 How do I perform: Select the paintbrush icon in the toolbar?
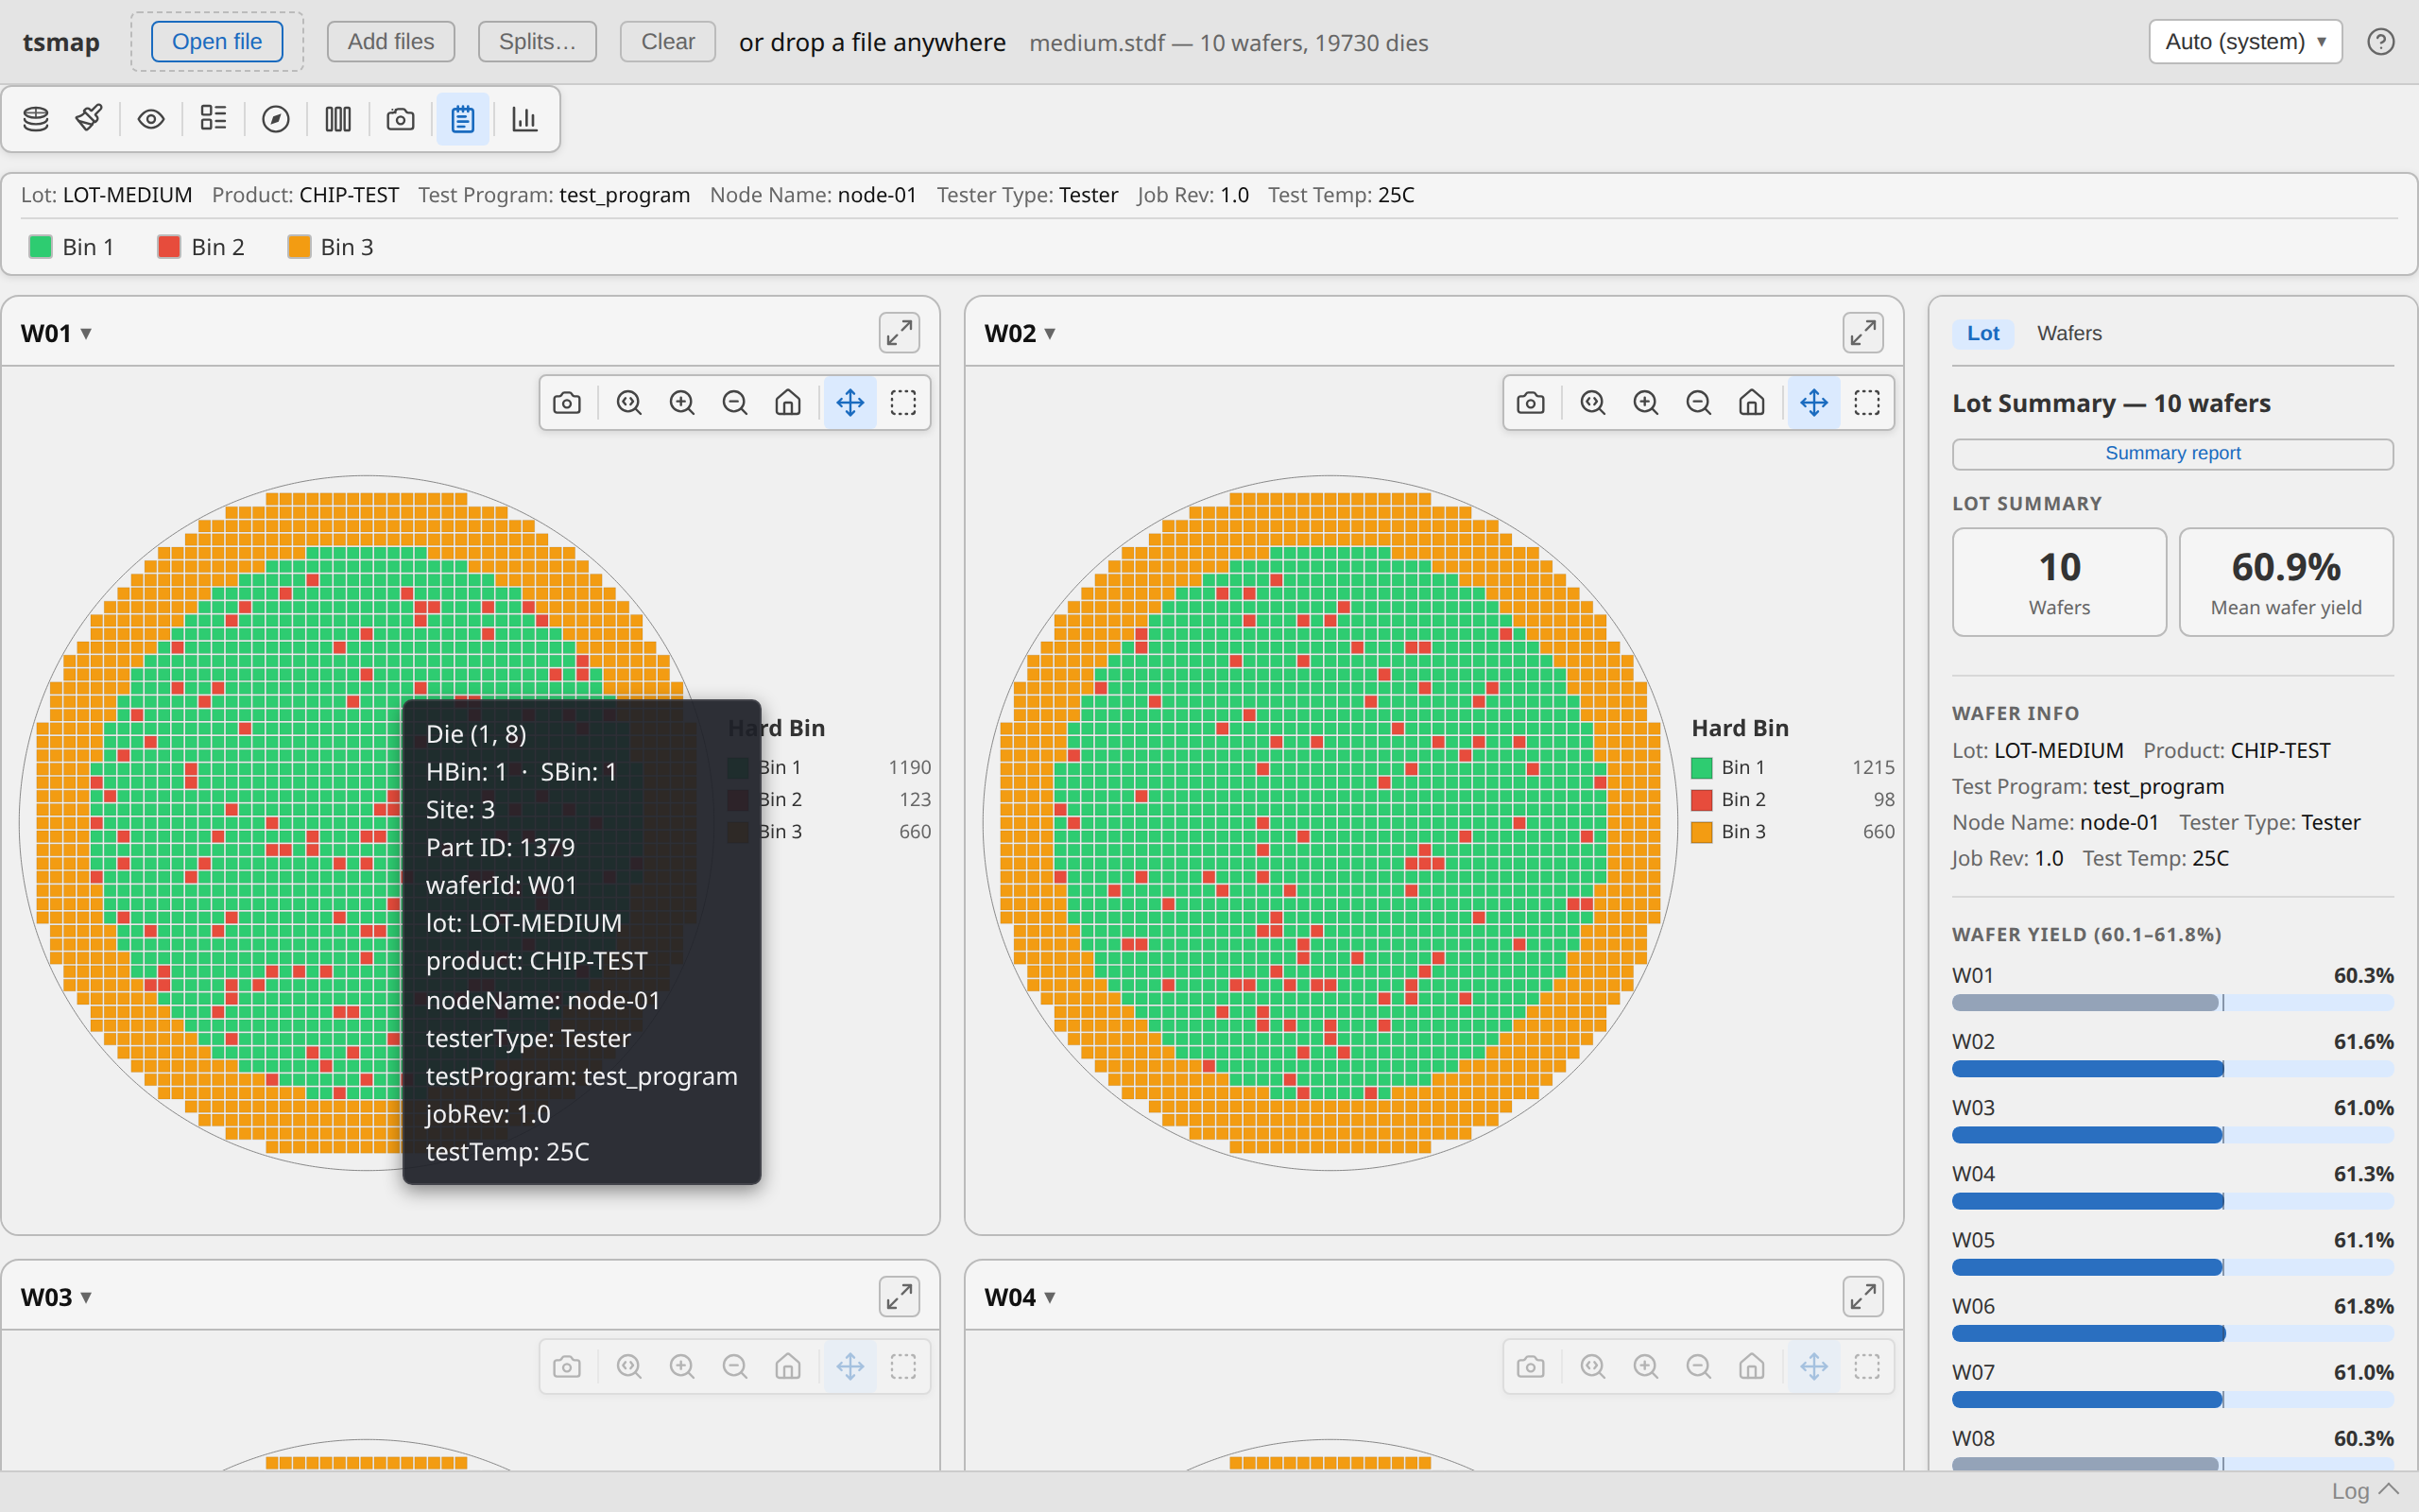(89, 119)
